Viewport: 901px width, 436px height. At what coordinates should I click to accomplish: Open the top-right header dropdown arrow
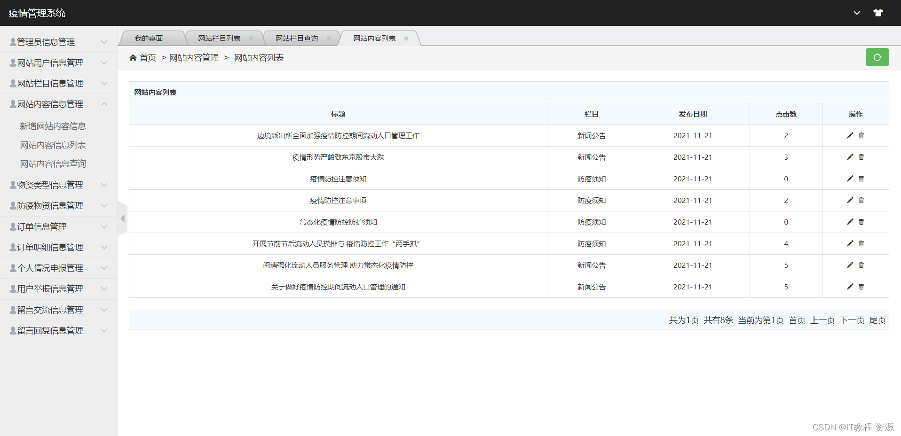[x=857, y=13]
